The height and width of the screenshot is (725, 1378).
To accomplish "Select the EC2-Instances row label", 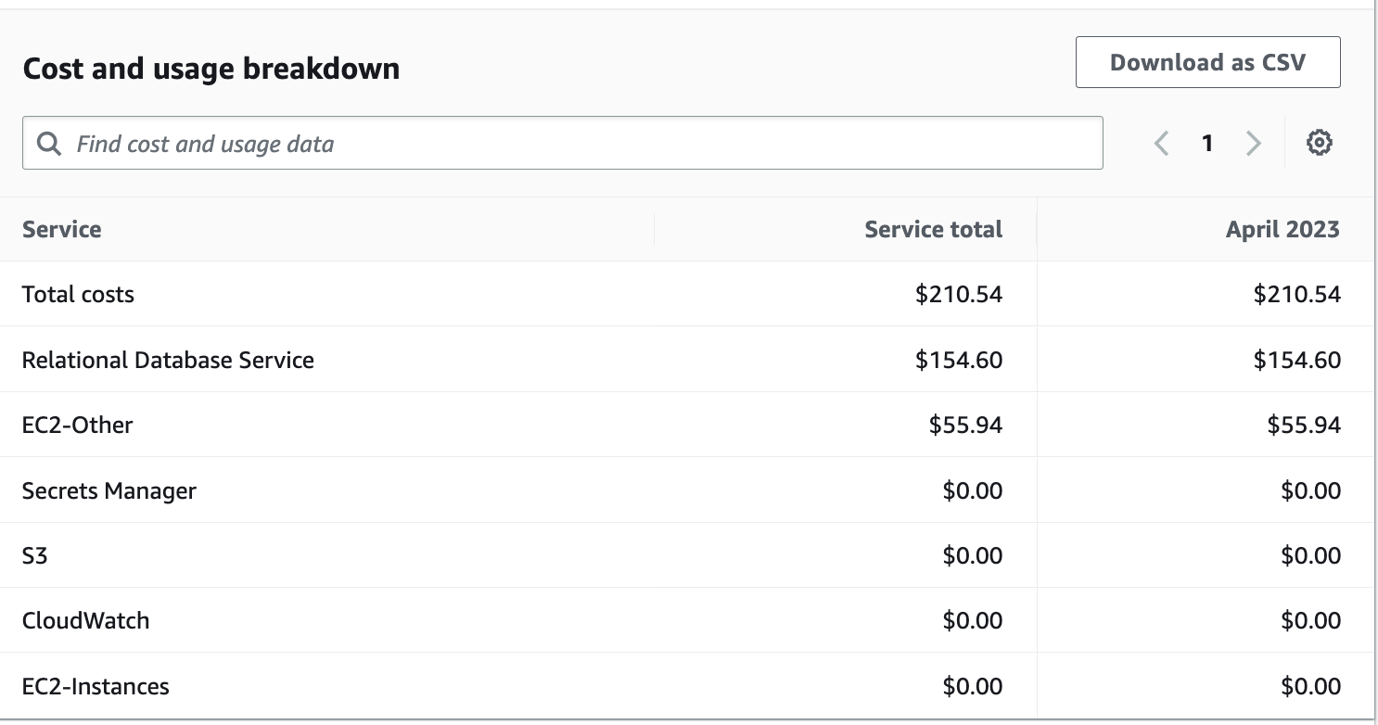I will coord(96,686).
